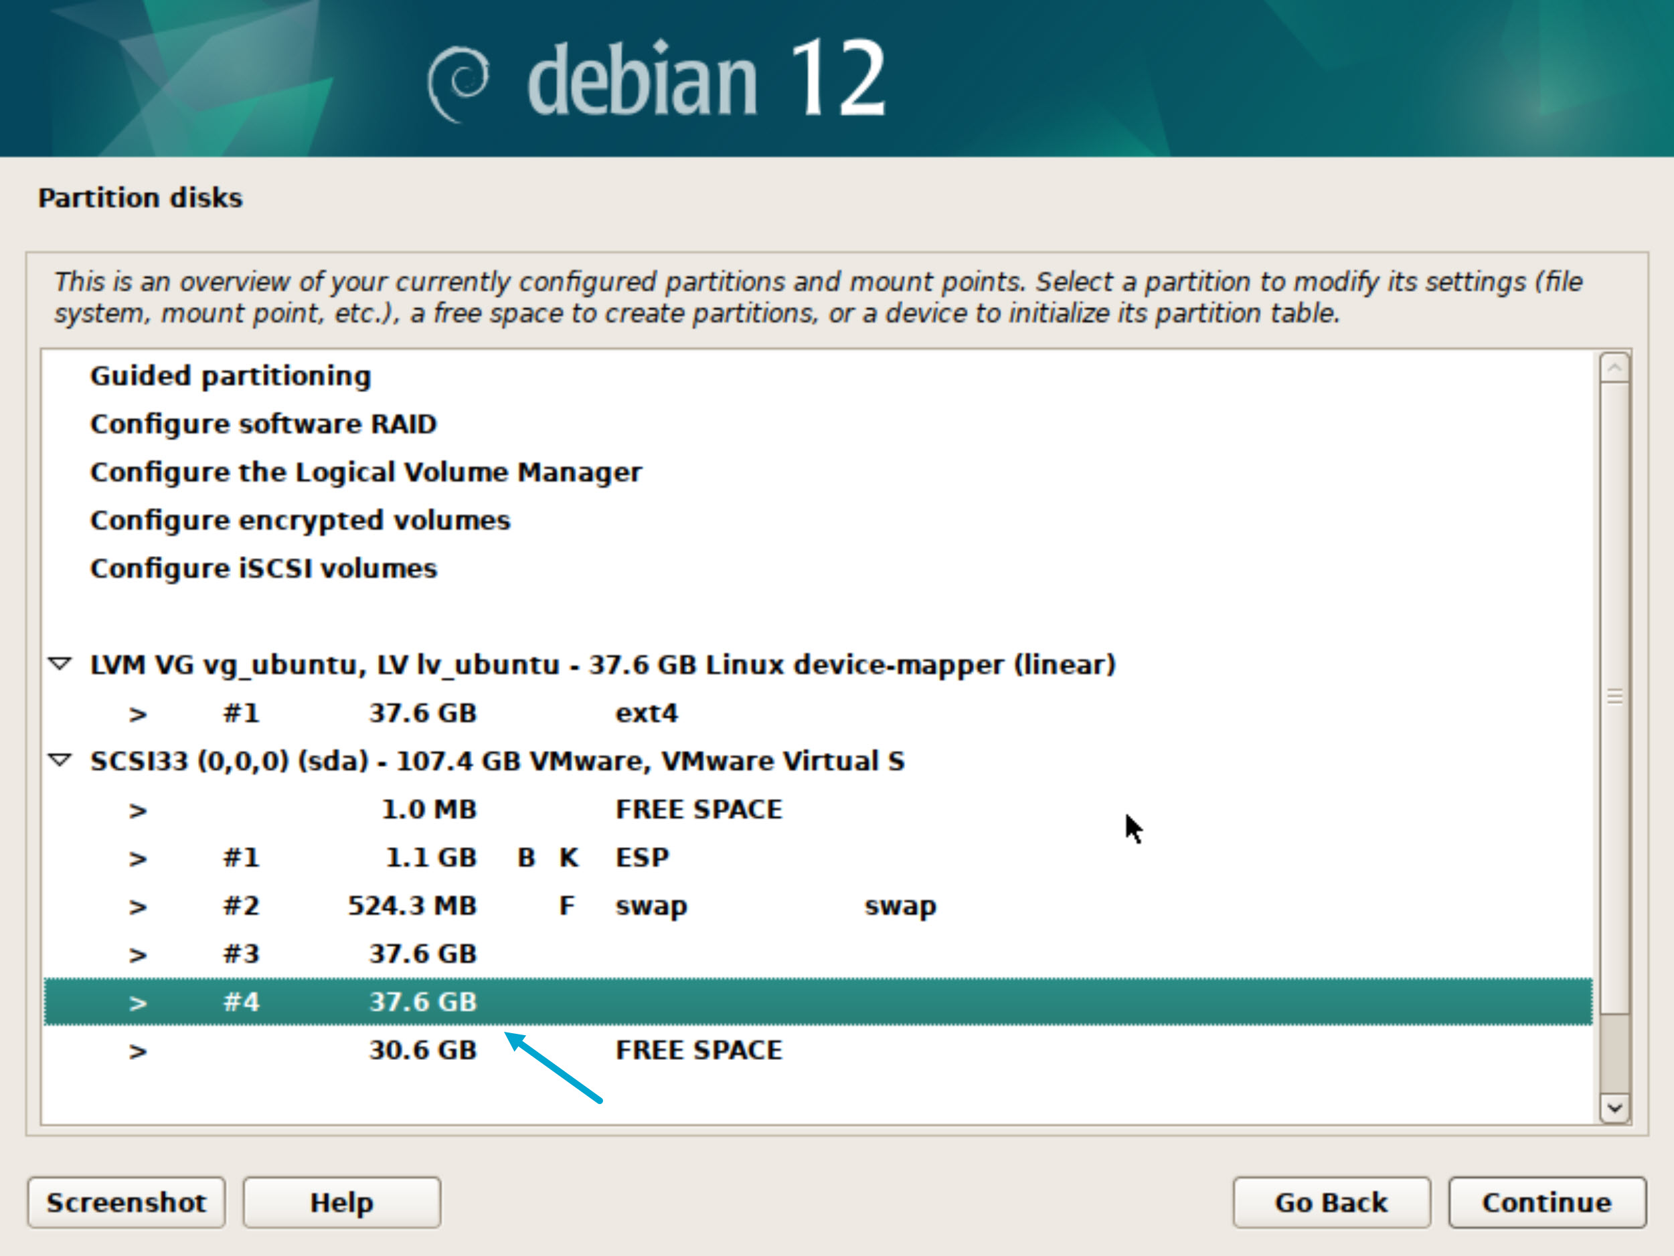Viewport: 1674px width, 1256px height.
Task: Click the Screenshot button
Action: pyautogui.click(x=127, y=1202)
